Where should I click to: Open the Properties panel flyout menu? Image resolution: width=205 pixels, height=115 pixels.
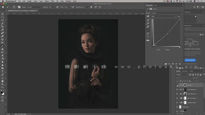coord(183,5)
